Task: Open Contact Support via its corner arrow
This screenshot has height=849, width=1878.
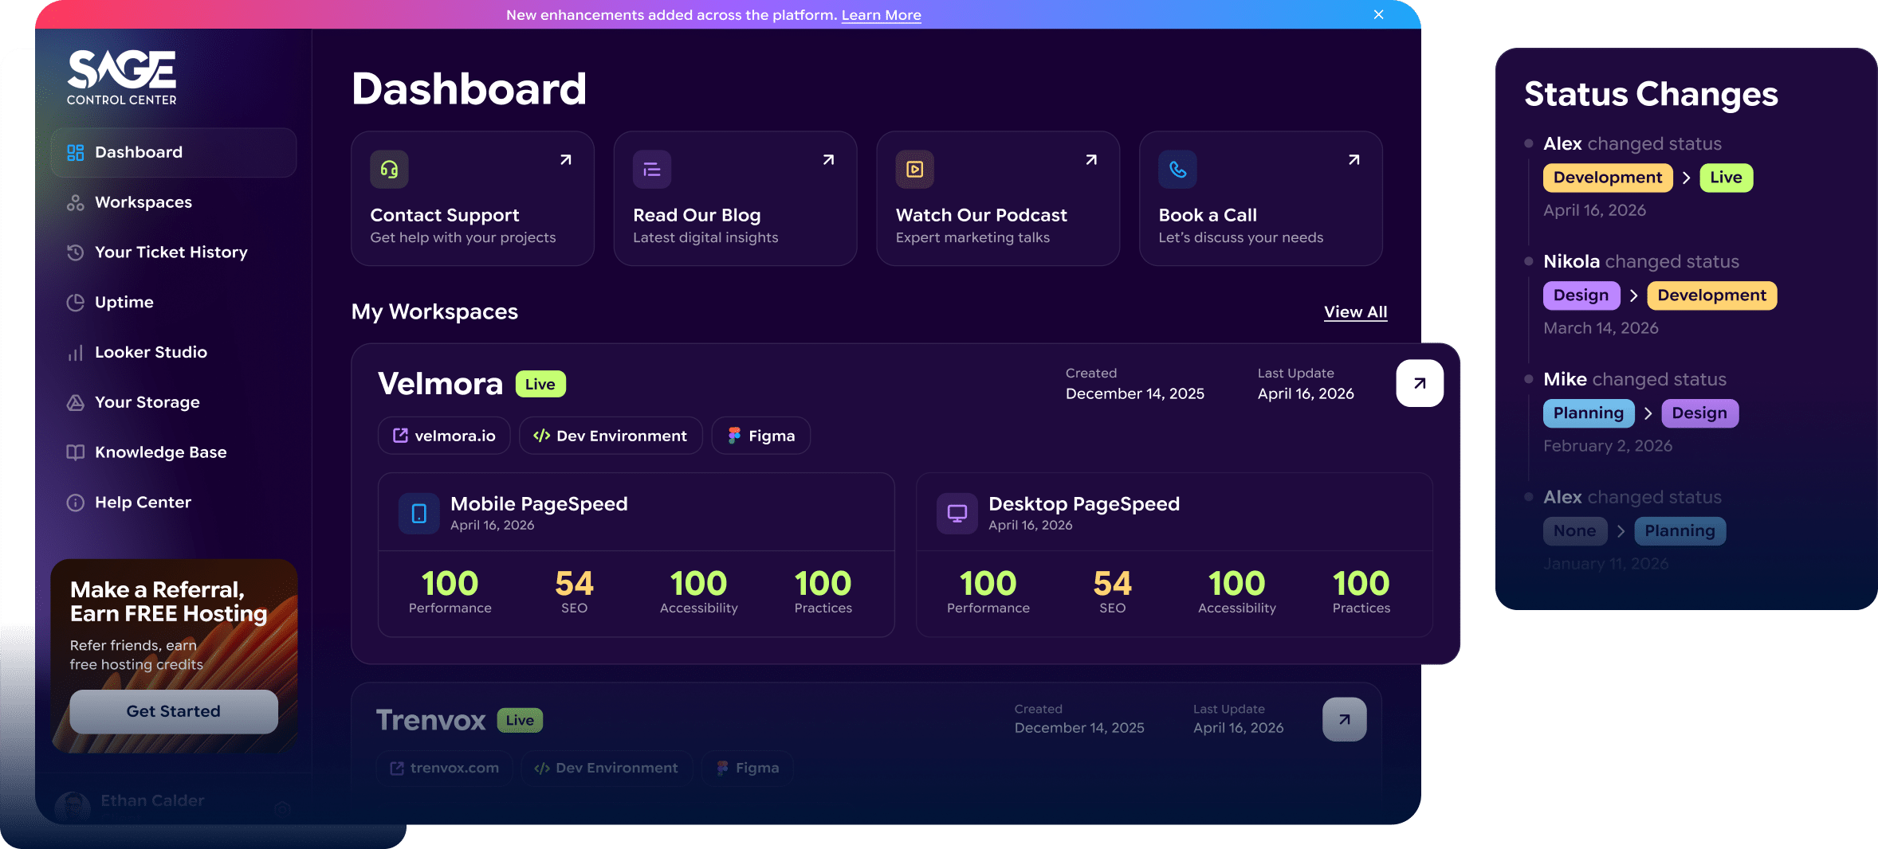Action: coord(566,160)
